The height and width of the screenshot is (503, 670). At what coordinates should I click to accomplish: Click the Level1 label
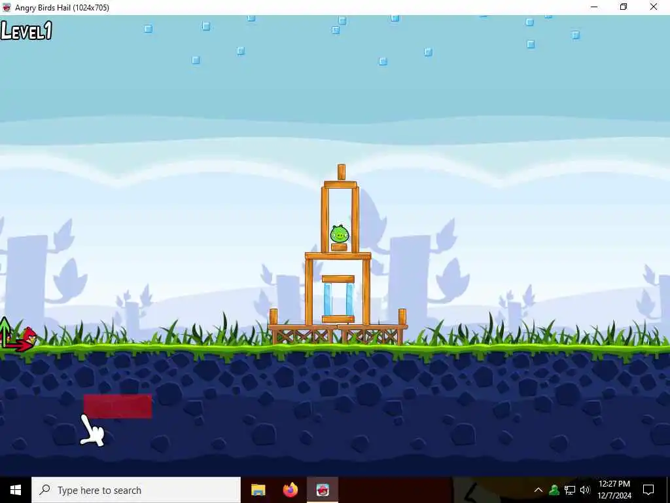point(26,31)
